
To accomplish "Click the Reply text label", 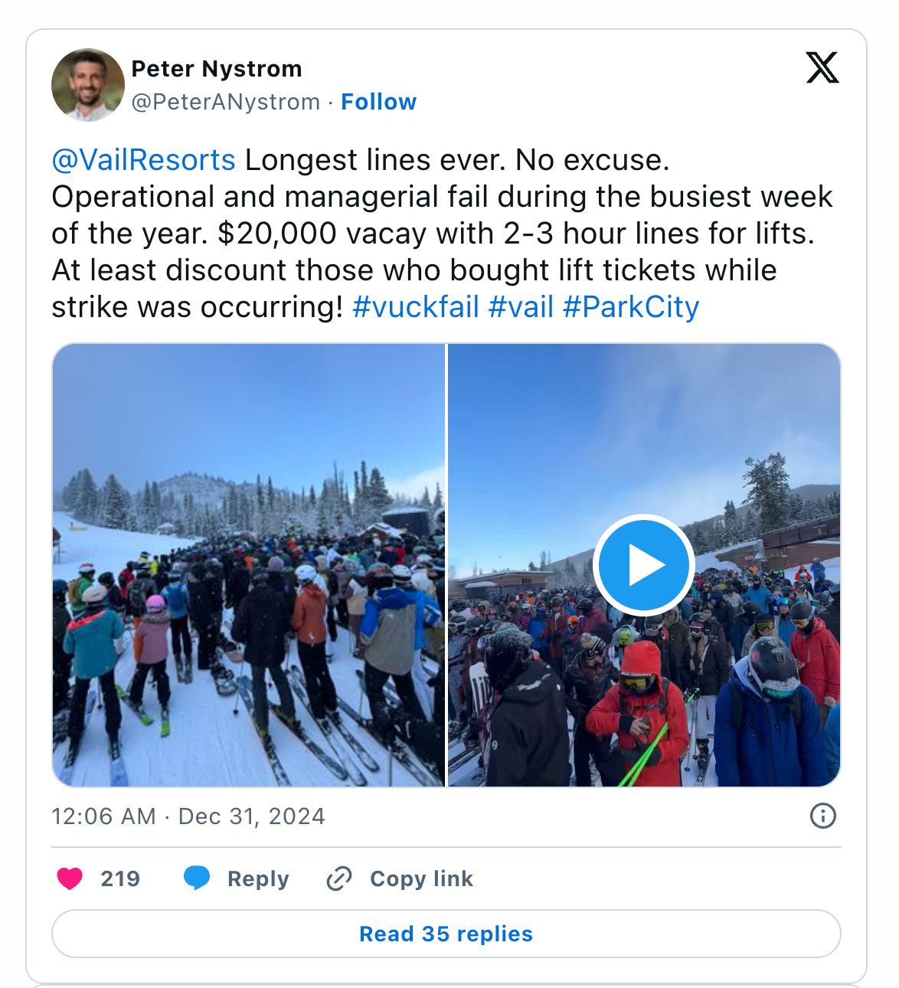I will (x=258, y=879).
